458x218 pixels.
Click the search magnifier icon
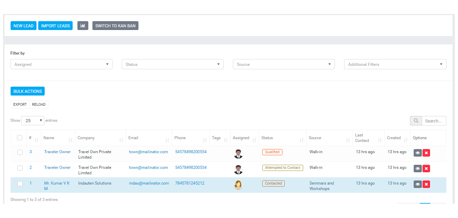(416, 121)
